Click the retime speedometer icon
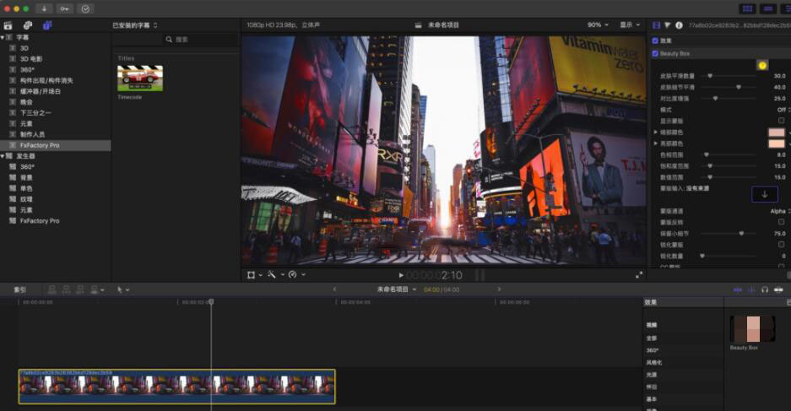The height and width of the screenshot is (411, 791). 292,274
